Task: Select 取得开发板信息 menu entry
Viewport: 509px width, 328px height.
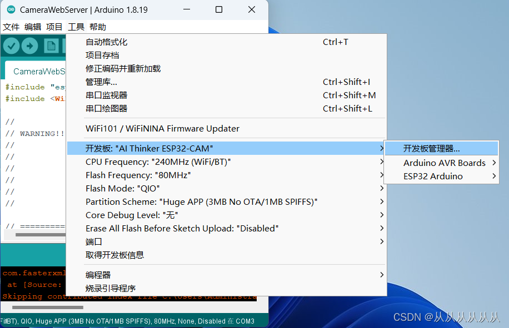Action: [227, 255]
